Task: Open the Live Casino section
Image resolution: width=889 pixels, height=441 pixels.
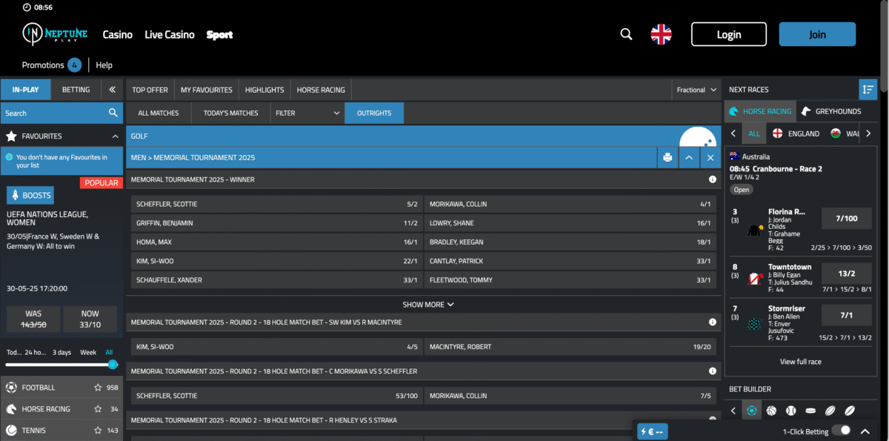Action: pyautogui.click(x=170, y=34)
